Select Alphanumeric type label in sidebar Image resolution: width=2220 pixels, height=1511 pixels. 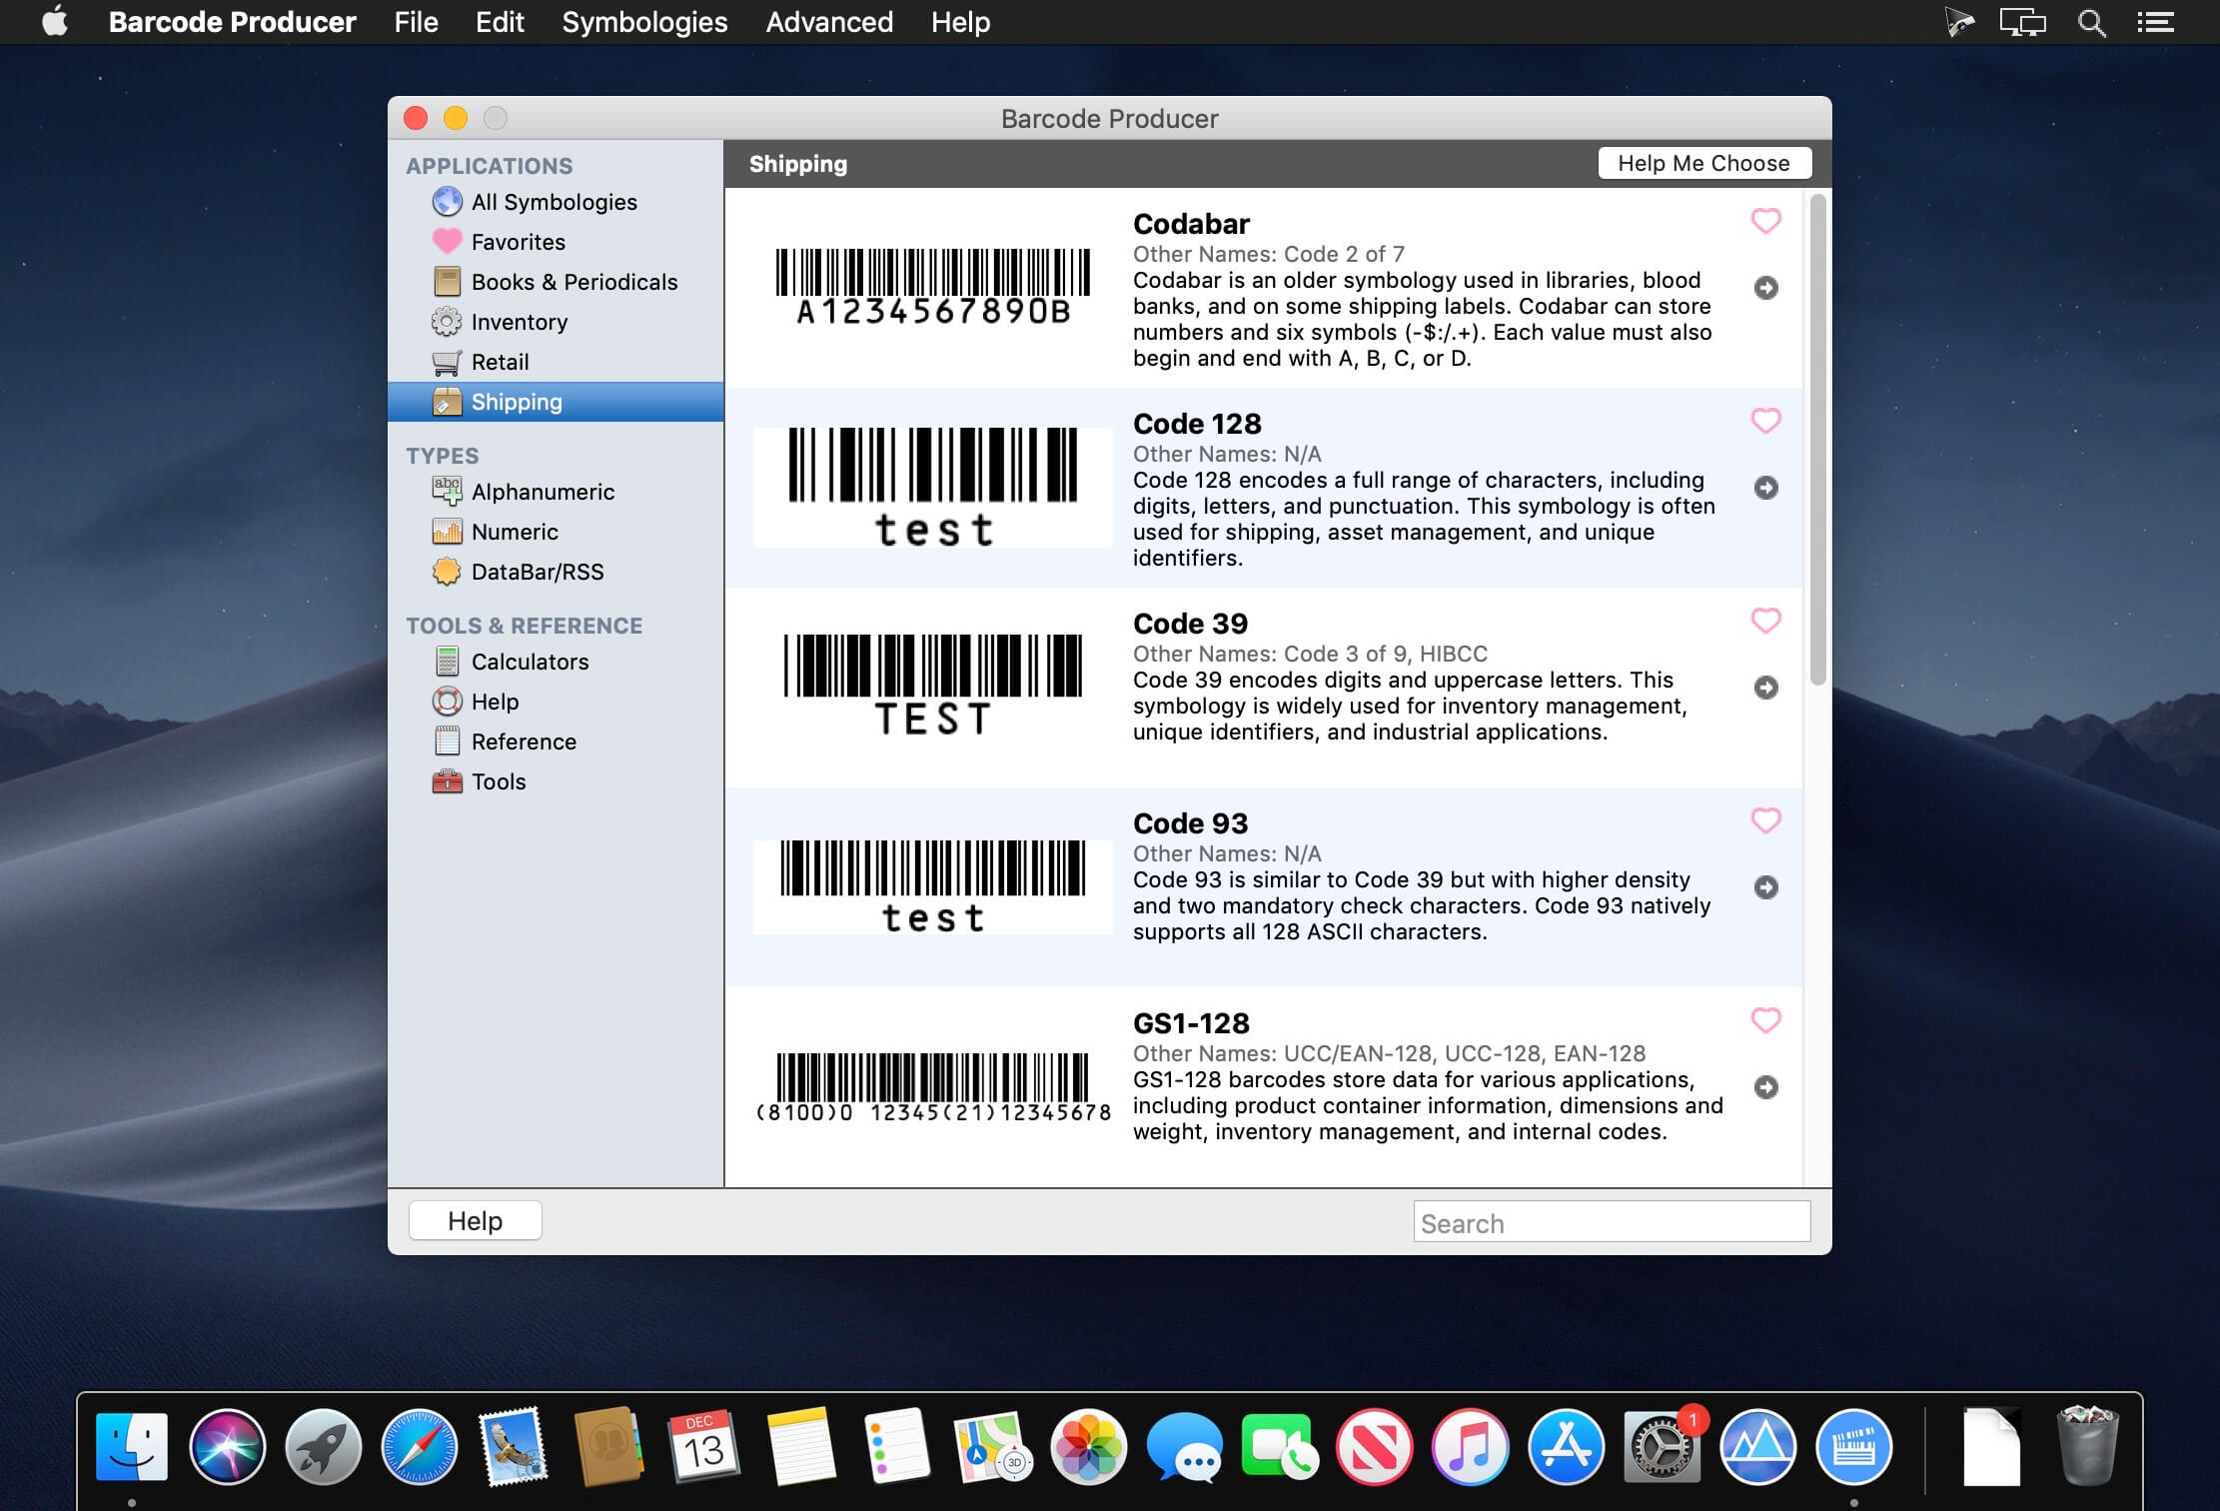(x=543, y=492)
